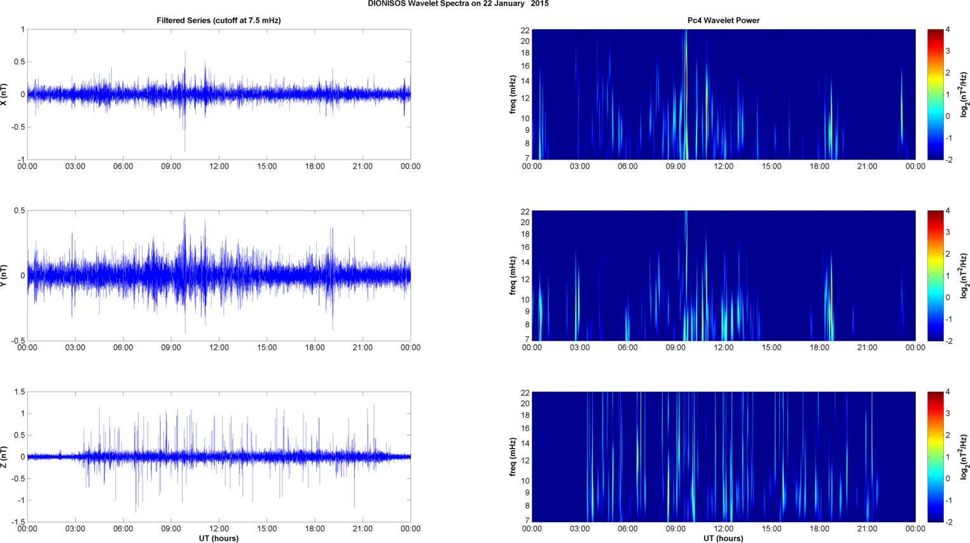Click the 1.5 tick on the Z axis
Viewport: 970px width, 543px height.
pos(20,392)
